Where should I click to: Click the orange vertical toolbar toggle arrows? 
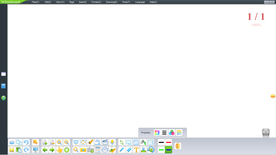(x=178, y=146)
